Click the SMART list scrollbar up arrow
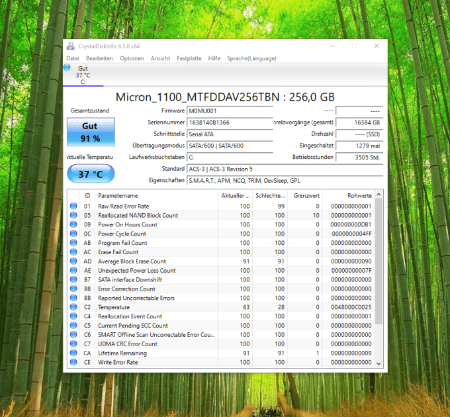 379,195
